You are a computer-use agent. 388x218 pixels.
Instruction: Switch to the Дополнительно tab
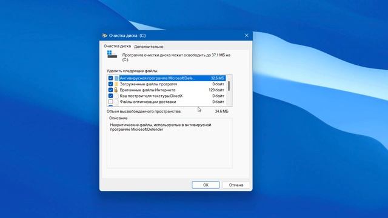point(149,47)
